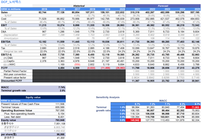
Task: Select the 2021 year column header
Action: pos(137,9)
